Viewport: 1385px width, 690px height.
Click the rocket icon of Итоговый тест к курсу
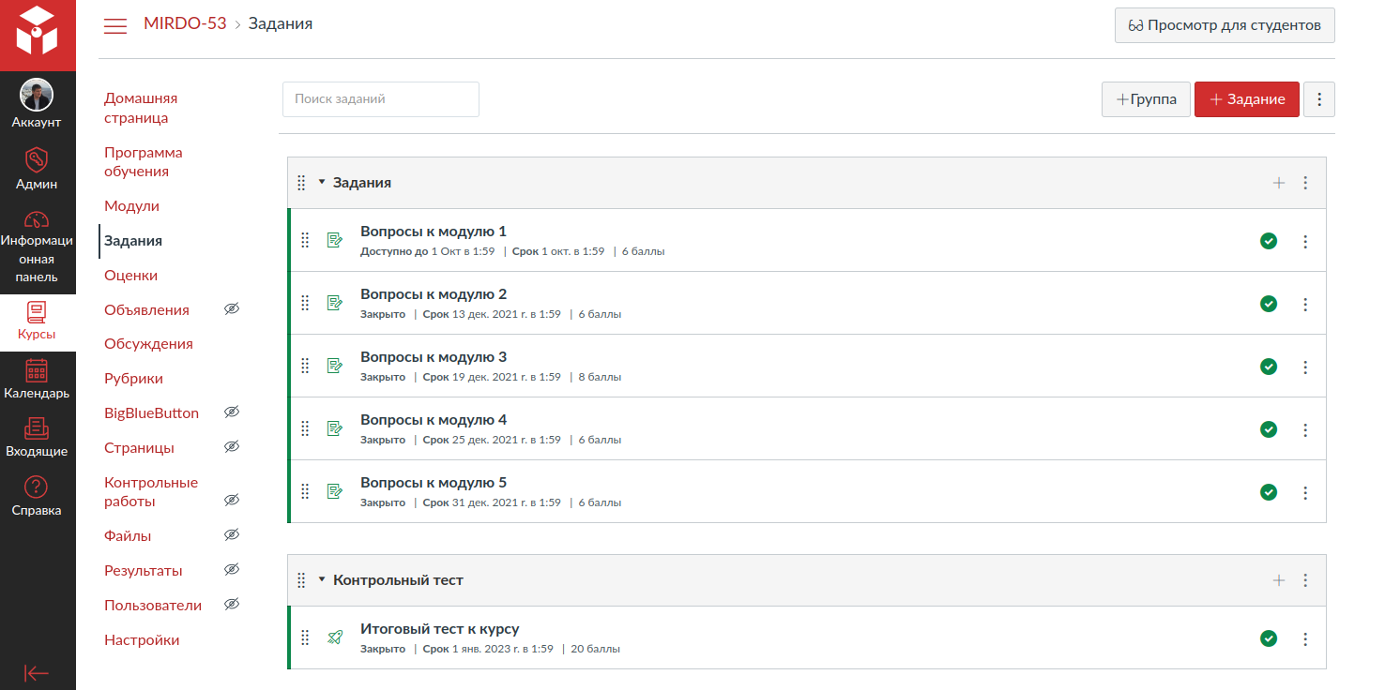pyautogui.click(x=334, y=638)
